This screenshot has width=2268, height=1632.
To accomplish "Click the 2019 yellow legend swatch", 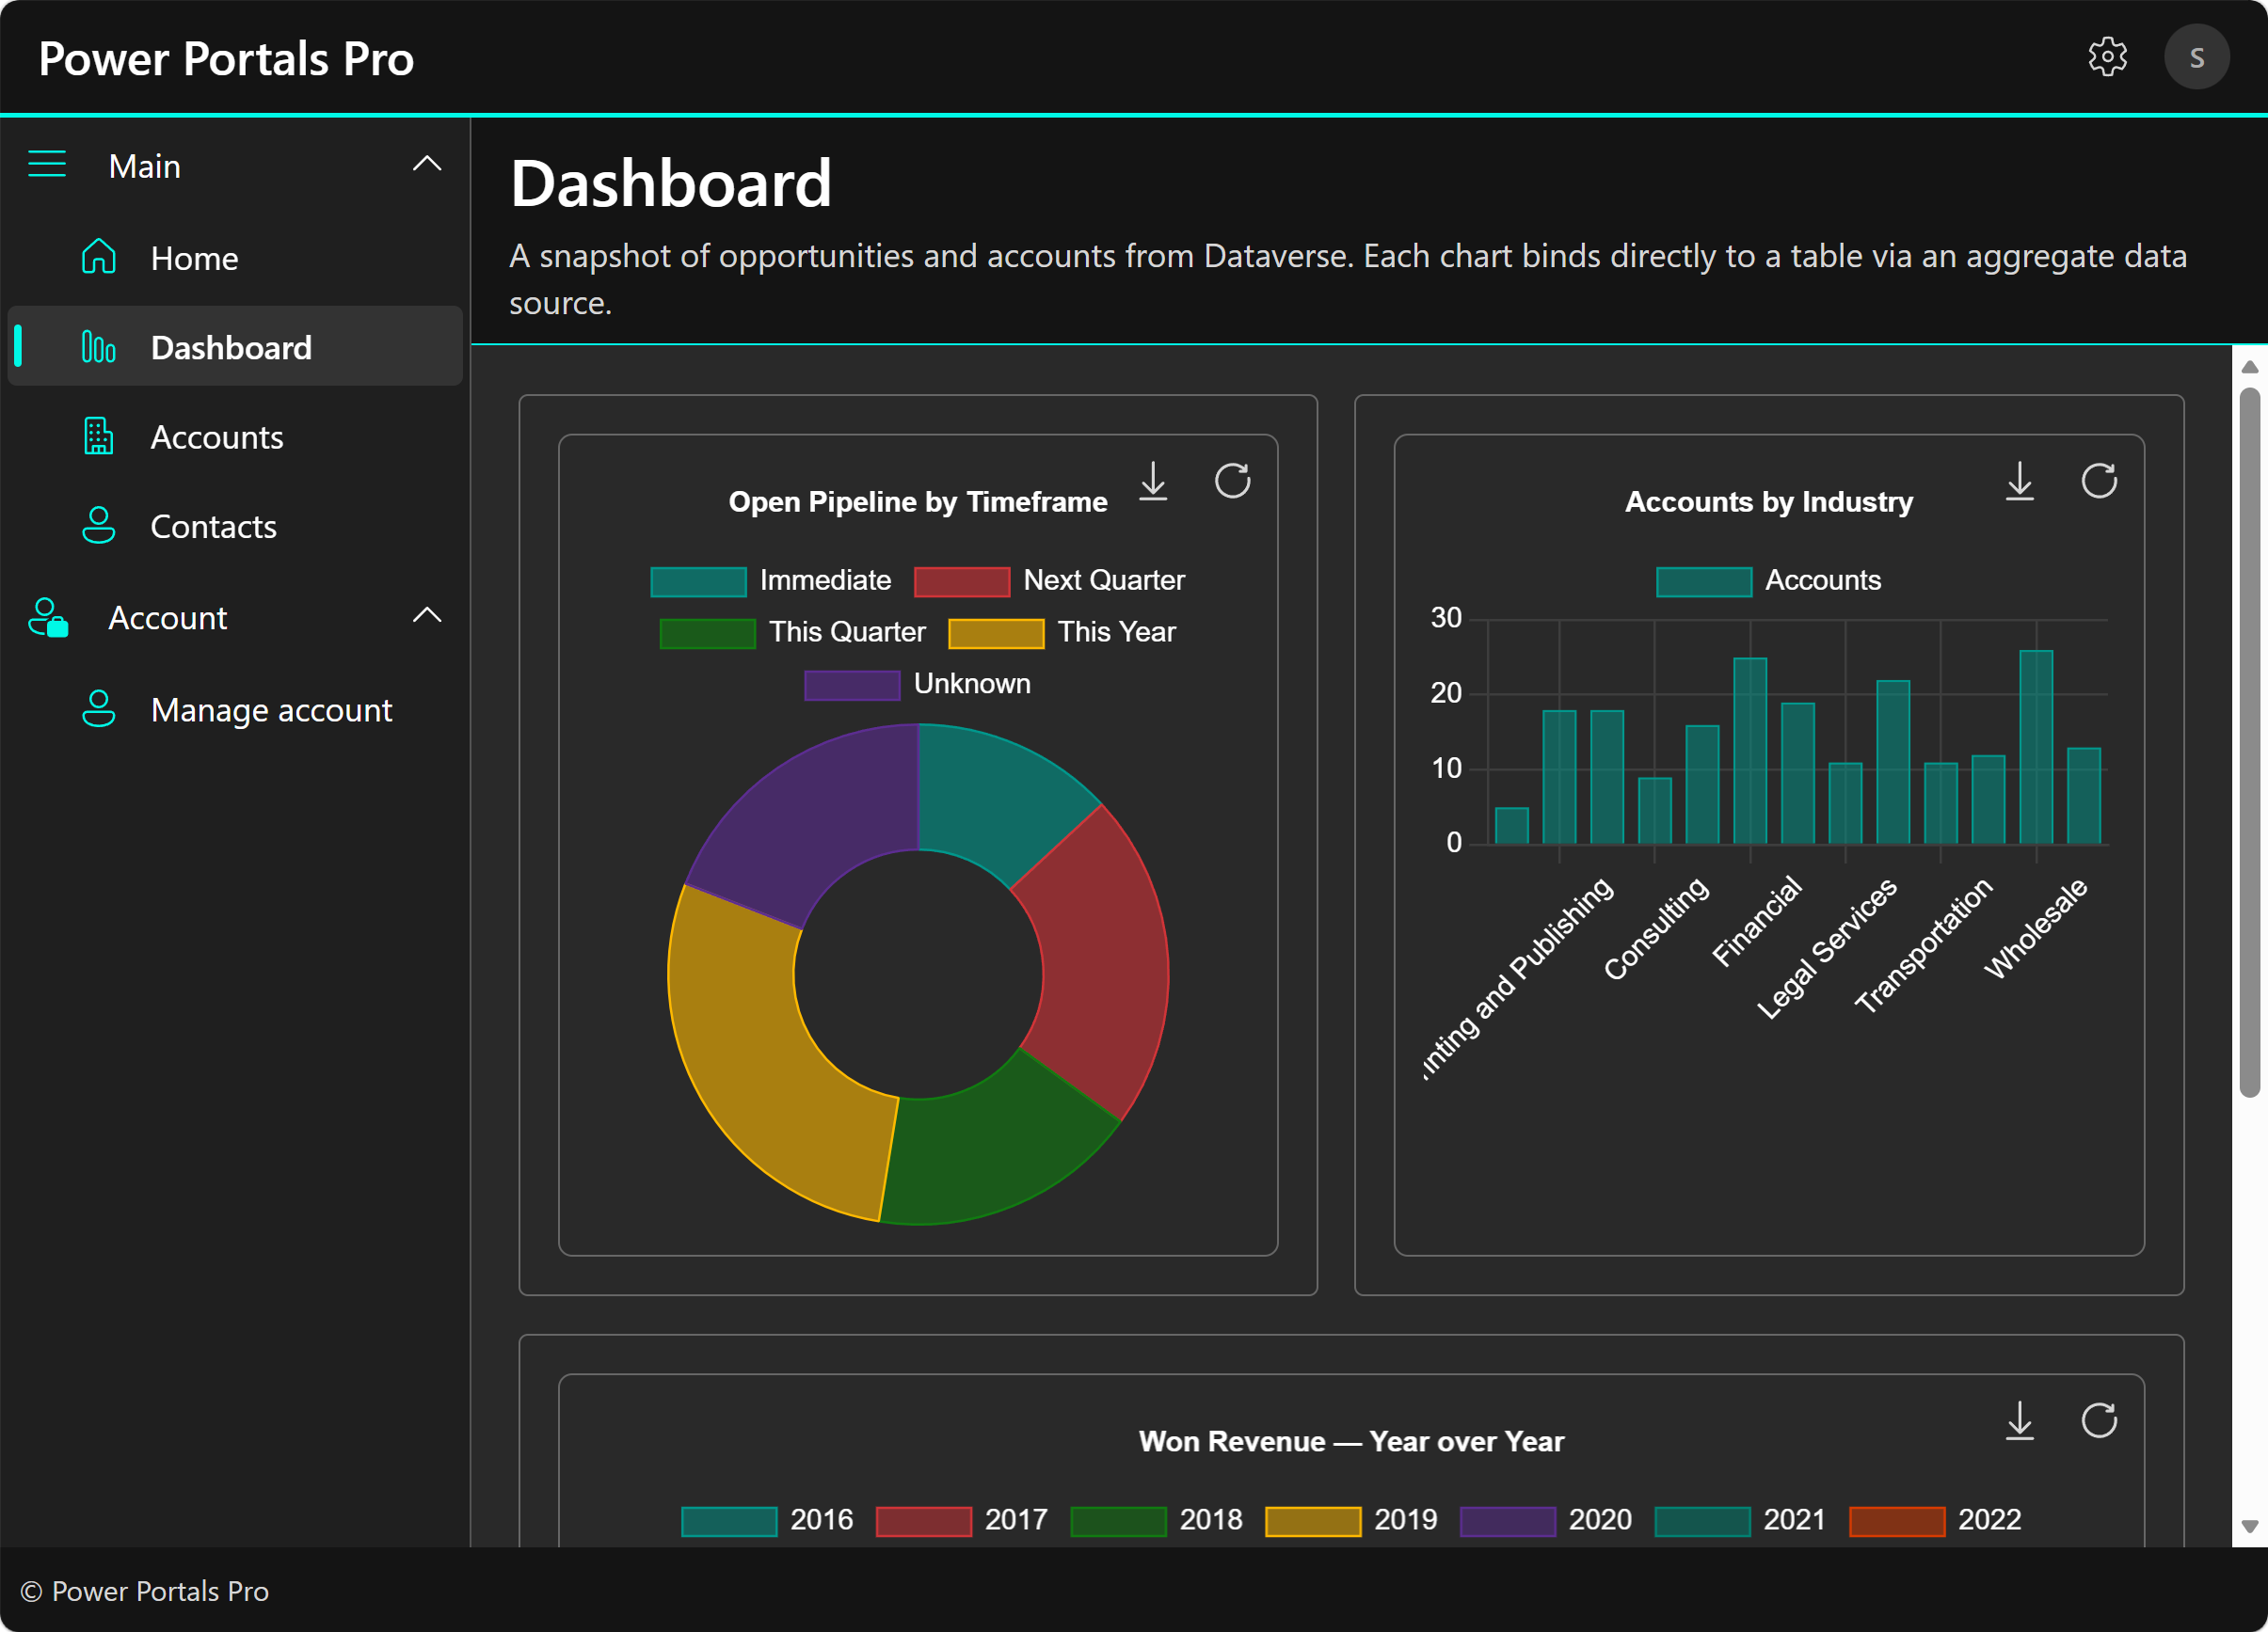I will coord(1313,1521).
